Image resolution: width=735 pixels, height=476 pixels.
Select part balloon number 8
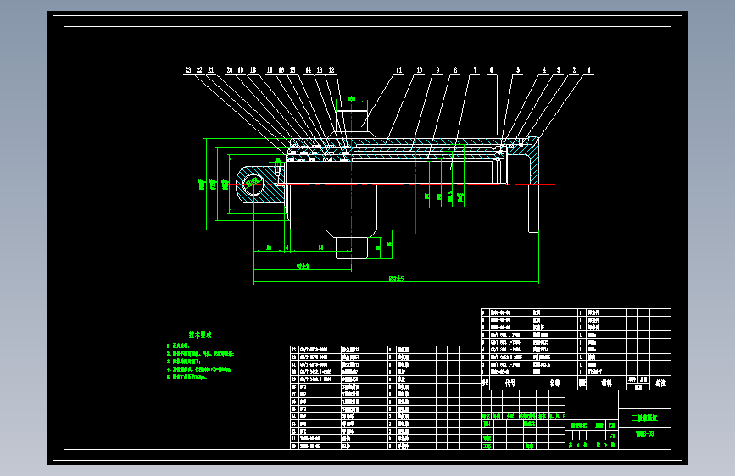click(455, 69)
